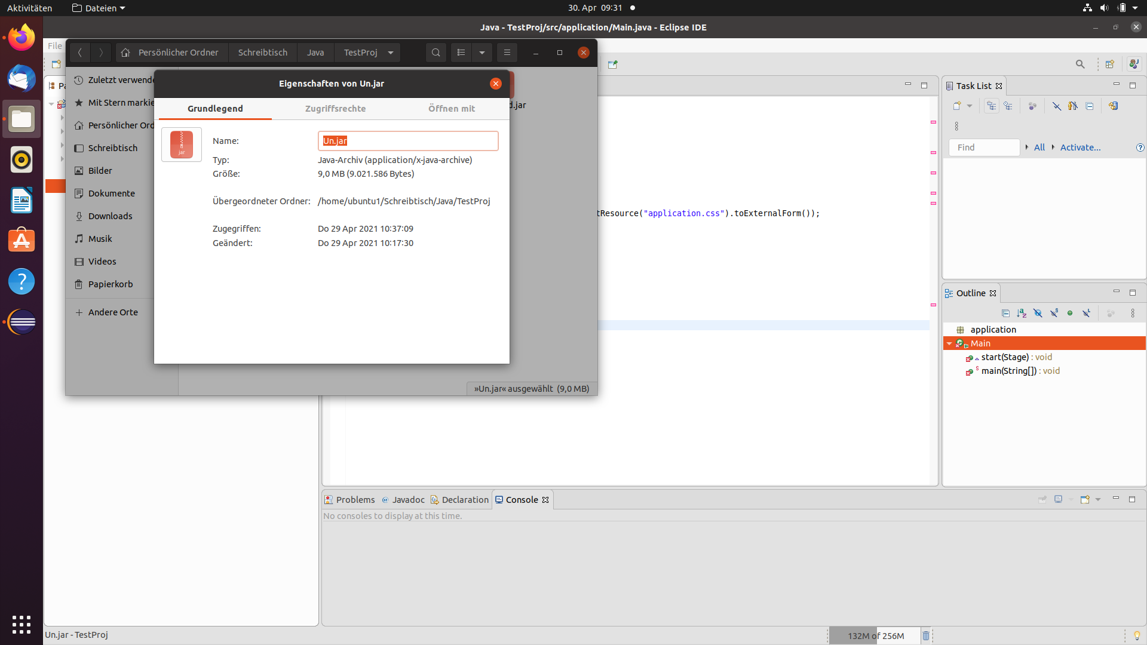Viewport: 1147px width, 645px height.
Task: Click Persönlicher Ordner breadcrumb
Action: 171,53
